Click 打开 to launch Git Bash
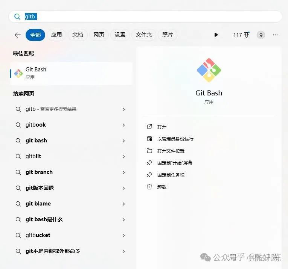 pos(162,127)
